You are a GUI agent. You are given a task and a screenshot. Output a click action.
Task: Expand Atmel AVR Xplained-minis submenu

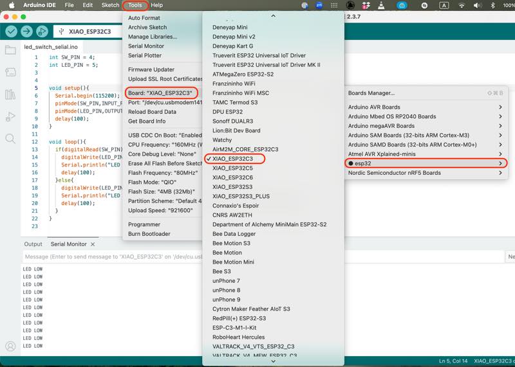point(426,154)
